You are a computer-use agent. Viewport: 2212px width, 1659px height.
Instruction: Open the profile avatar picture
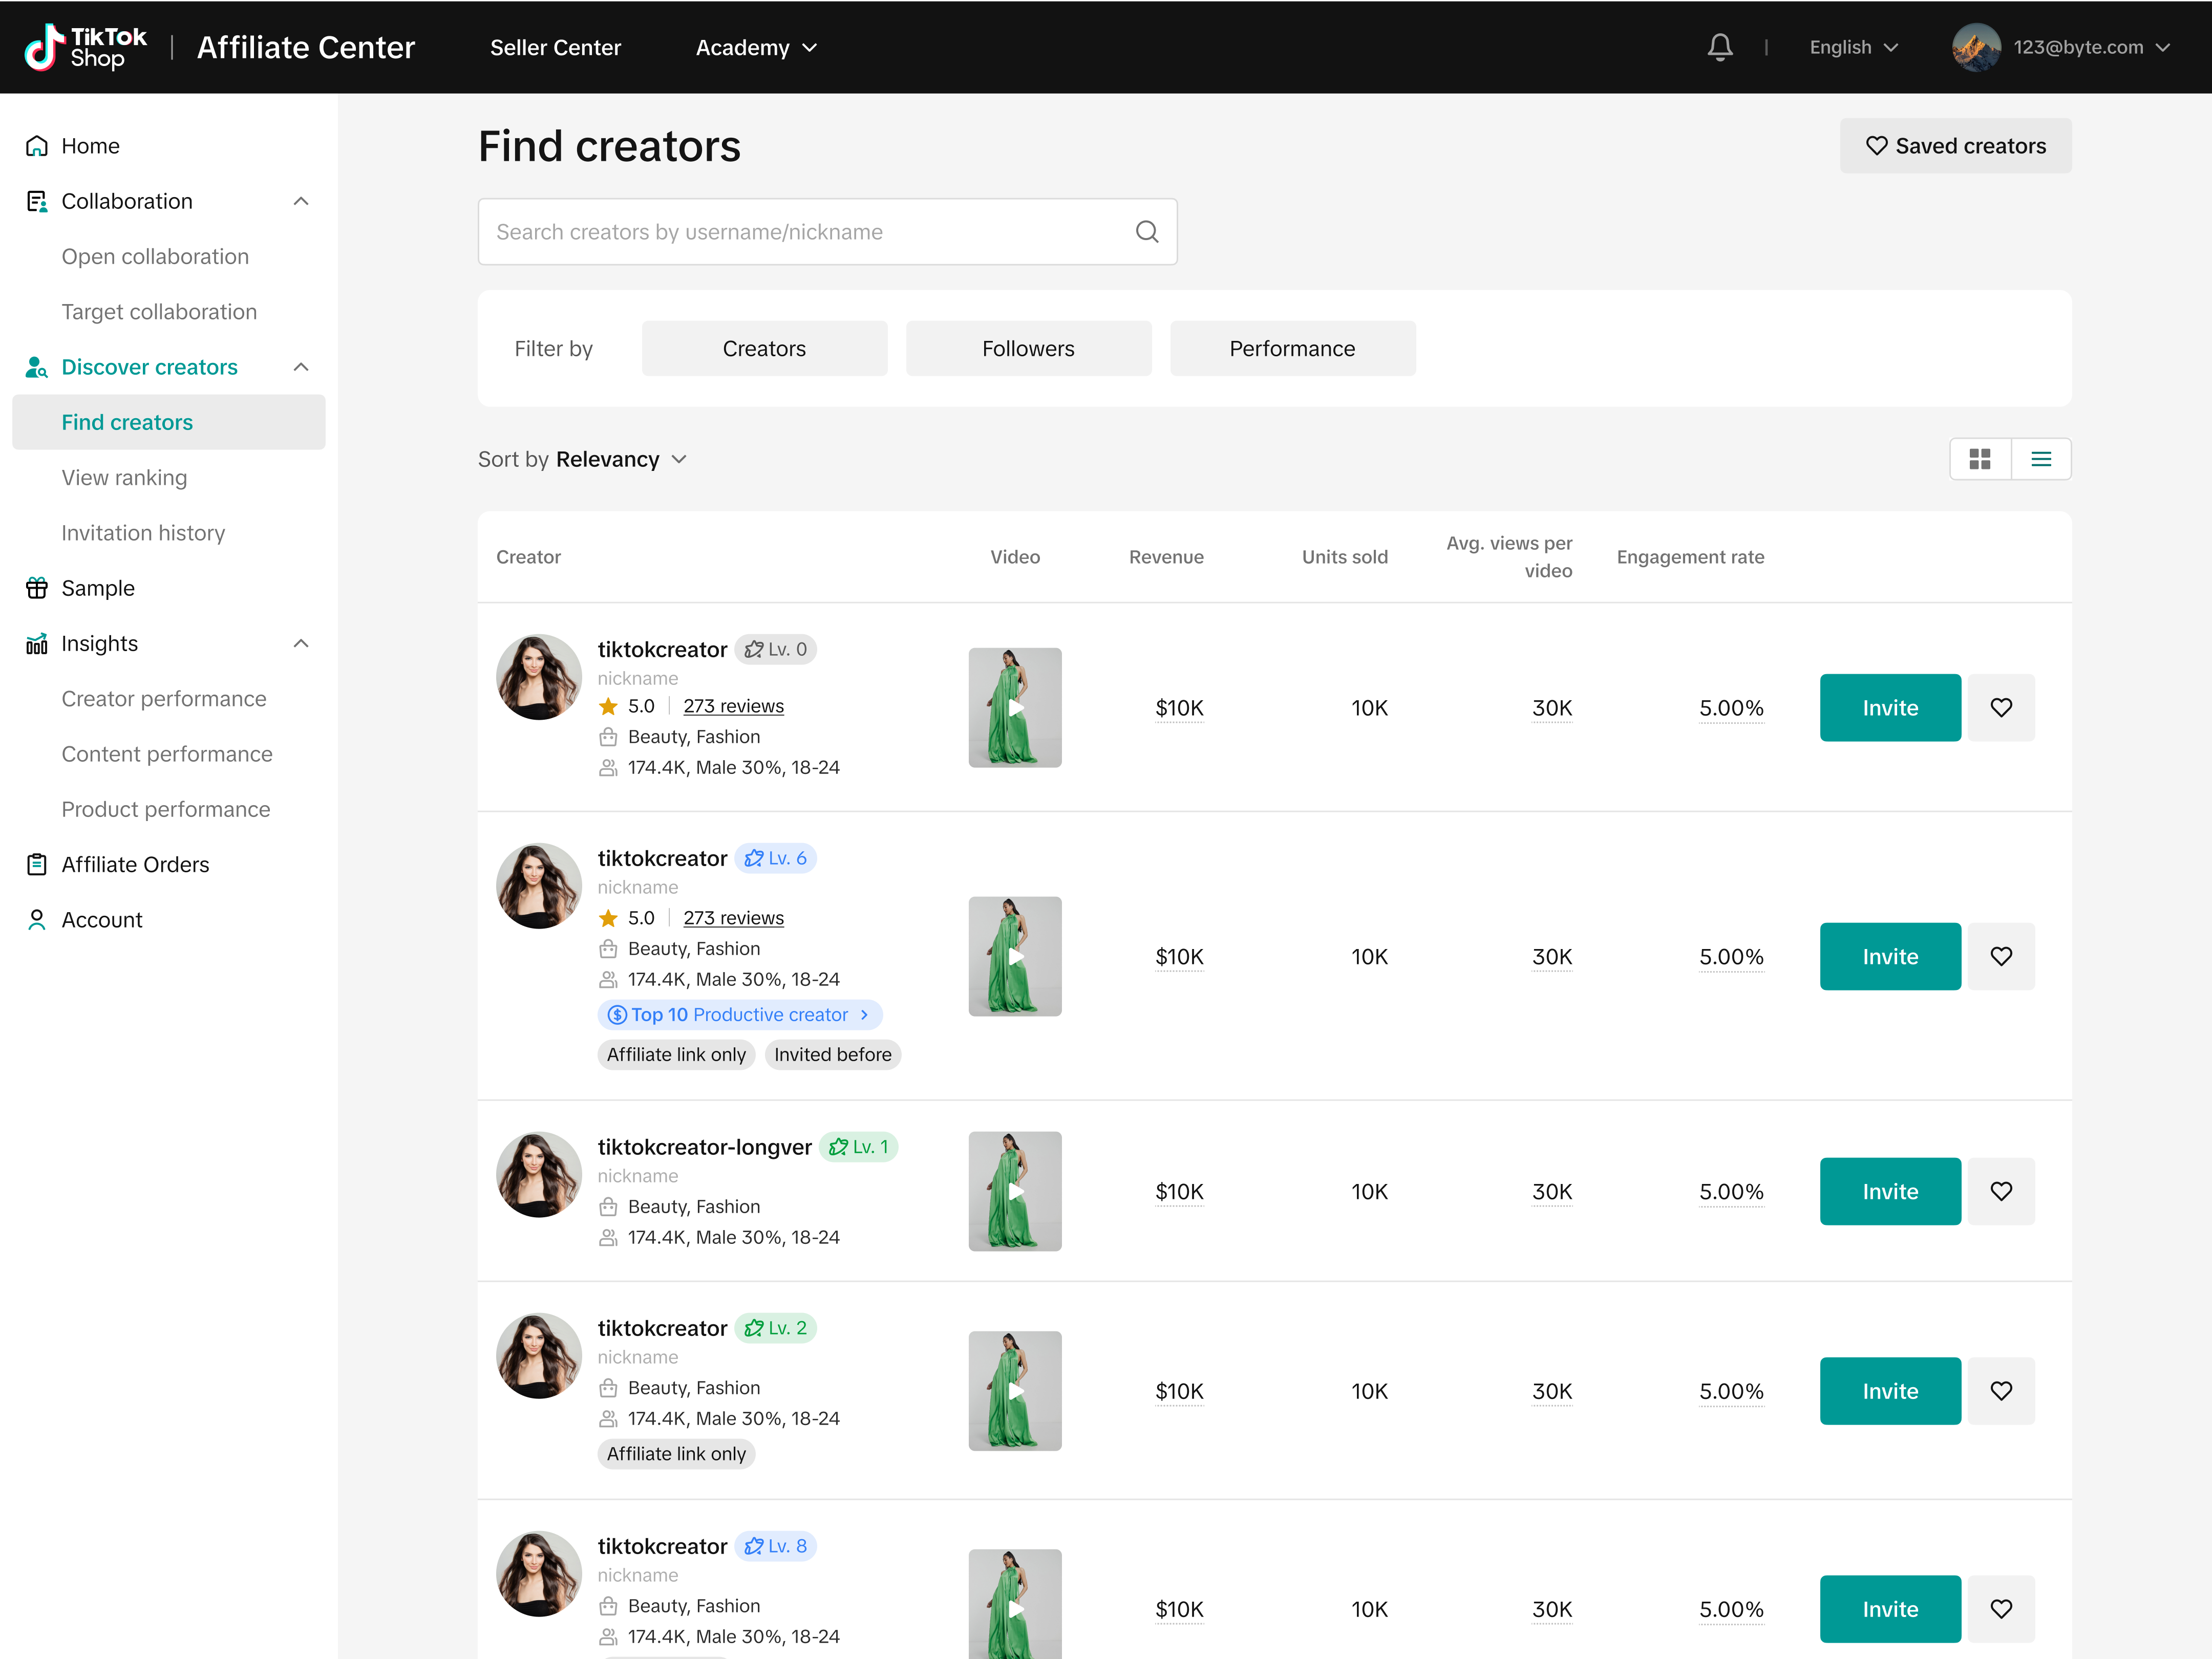pyautogui.click(x=1975, y=47)
